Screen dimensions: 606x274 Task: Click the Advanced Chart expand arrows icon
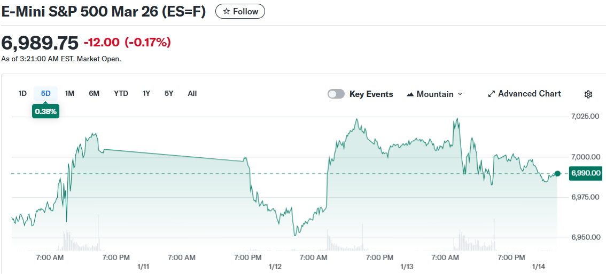click(x=492, y=94)
